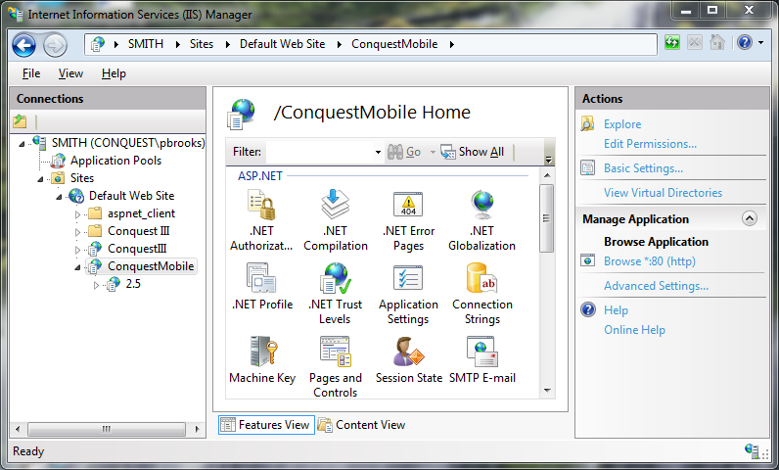Open the File menu
This screenshot has height=470, width=779.
pyautogui.click(x=30, y=73)
